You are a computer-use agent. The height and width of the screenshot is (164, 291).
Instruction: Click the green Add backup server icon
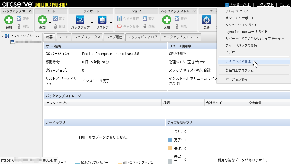point(9,20)
